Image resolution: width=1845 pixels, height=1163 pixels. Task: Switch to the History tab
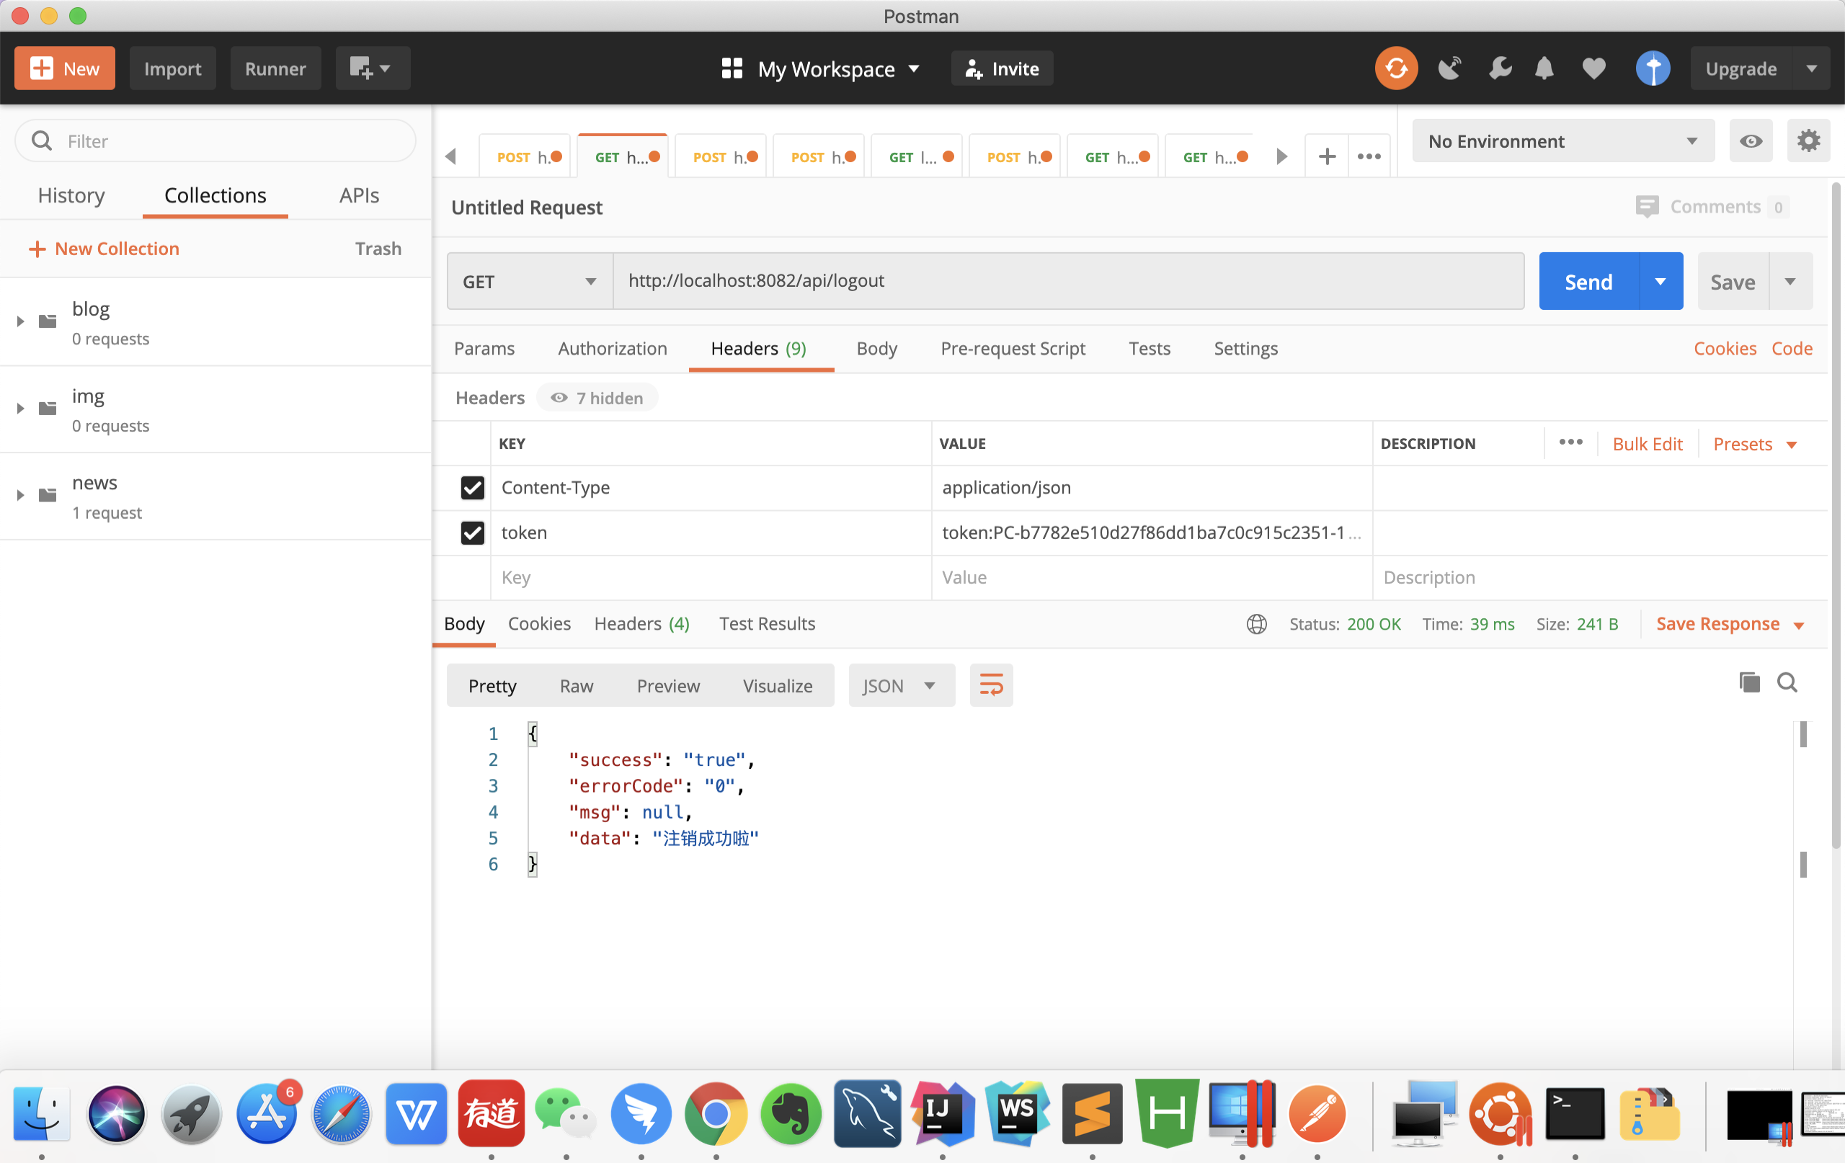(x=71, y=195)
